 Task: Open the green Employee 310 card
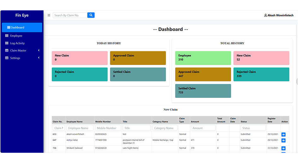(203, 58)
